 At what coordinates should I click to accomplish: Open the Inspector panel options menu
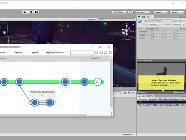[x=184, y=17]
